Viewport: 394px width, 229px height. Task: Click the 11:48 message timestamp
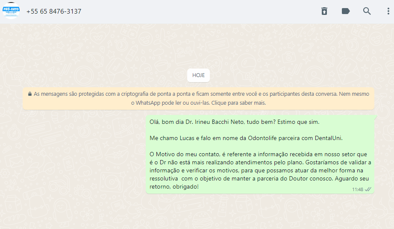(358, 189)
